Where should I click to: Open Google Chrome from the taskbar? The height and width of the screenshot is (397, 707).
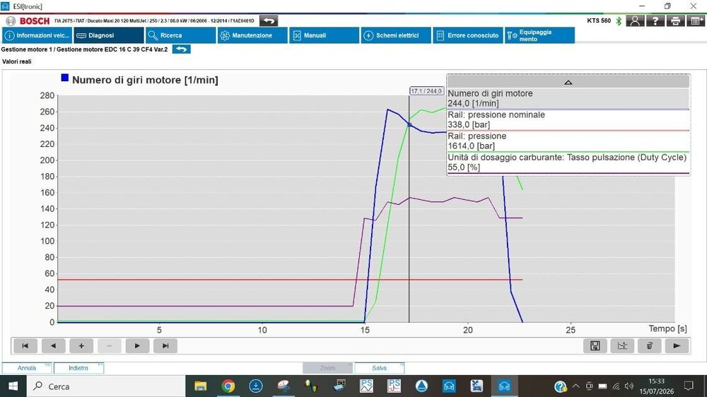click(228, 386)
